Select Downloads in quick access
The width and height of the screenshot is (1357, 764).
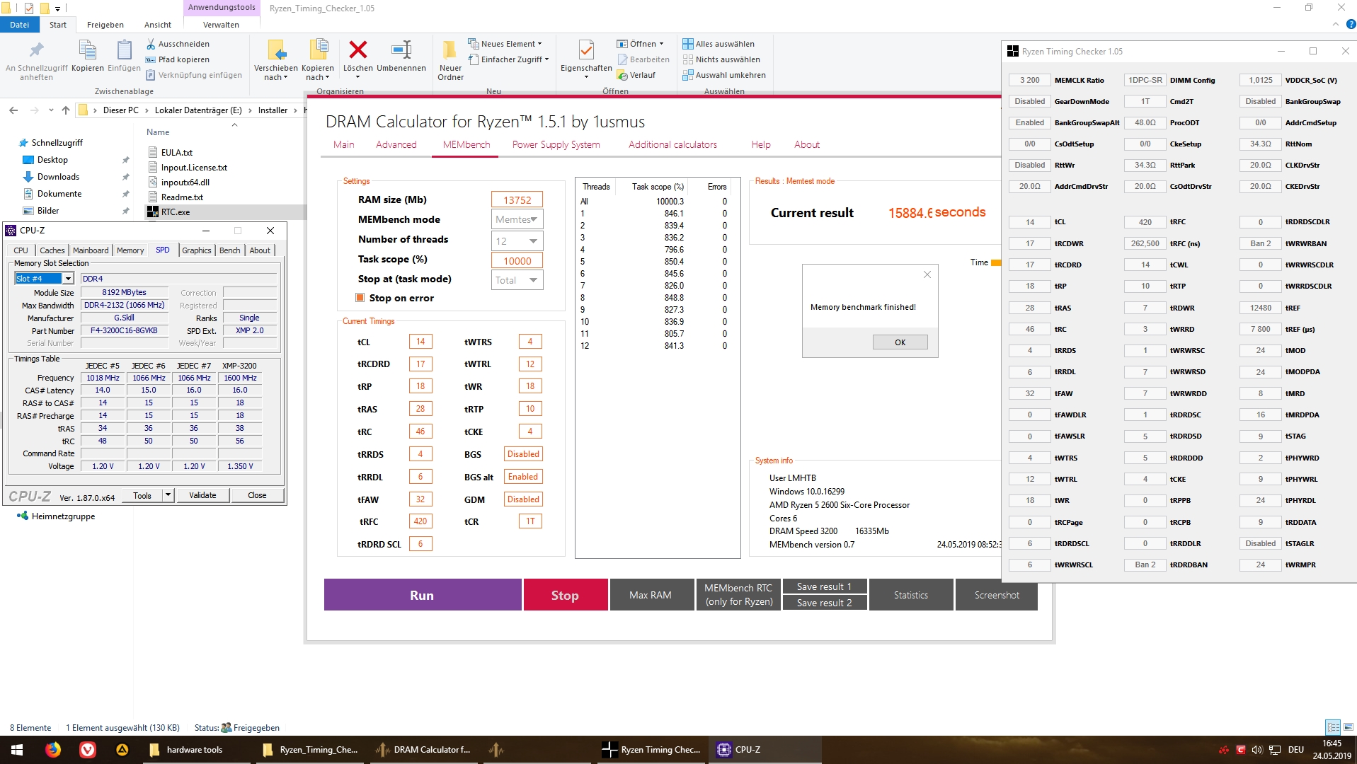[x=58, y=177]
